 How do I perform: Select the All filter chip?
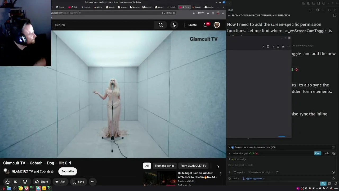[x=147, y=166]
